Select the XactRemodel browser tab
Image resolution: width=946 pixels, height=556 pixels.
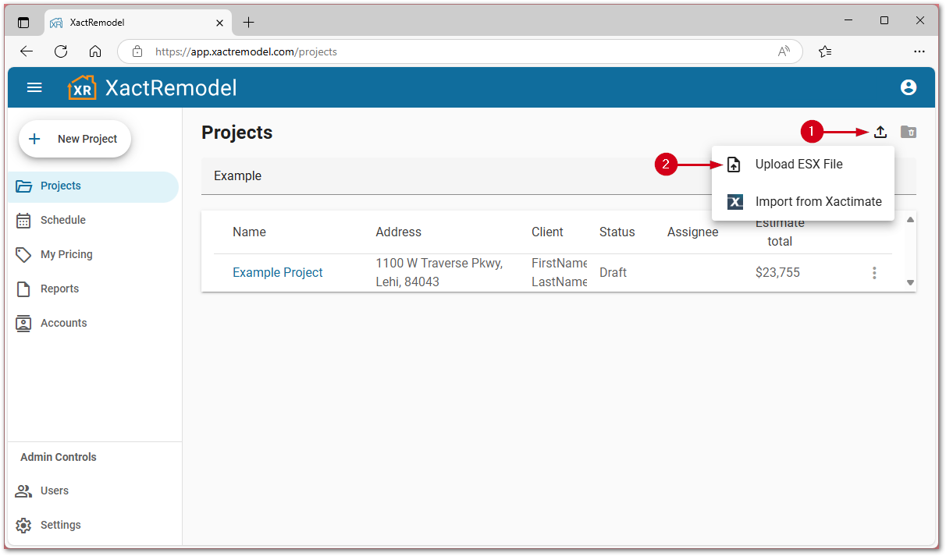point(137,23)
